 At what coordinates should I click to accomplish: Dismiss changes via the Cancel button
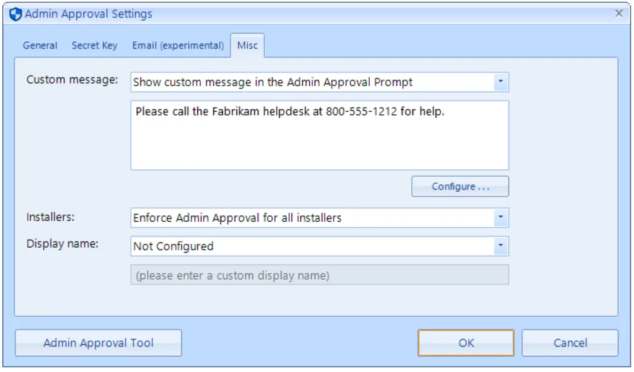click(570, 342)
